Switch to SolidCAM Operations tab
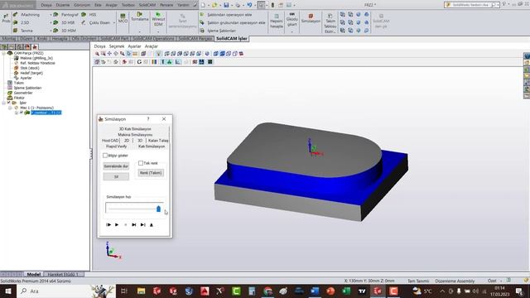The width and height of the screenshot is (530, 298). 153,39
